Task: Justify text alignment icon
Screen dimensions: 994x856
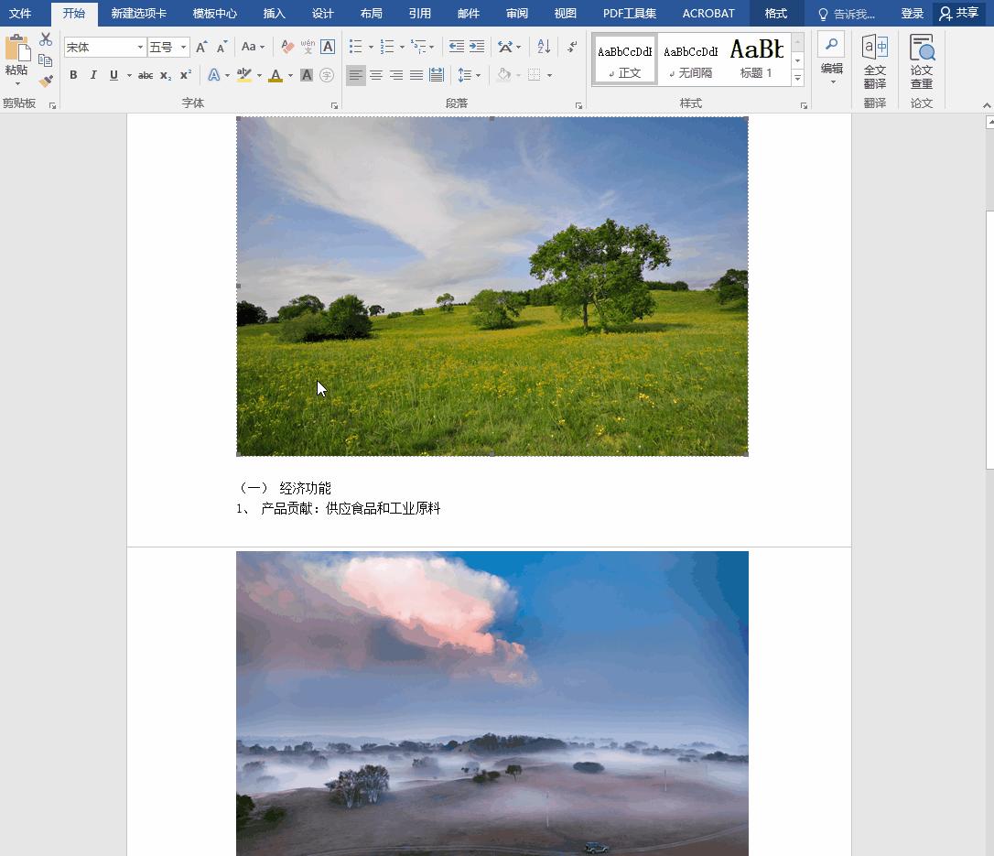Action: point(416,75)
